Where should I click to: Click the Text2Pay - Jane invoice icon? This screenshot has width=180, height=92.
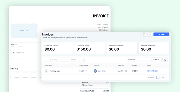47,71
